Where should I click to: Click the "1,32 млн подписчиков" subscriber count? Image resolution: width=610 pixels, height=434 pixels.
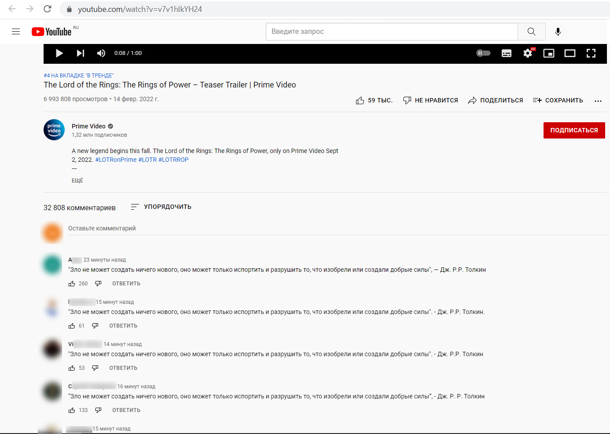[x=99, y=135]
